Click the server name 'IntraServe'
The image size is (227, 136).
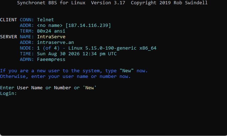51,37
